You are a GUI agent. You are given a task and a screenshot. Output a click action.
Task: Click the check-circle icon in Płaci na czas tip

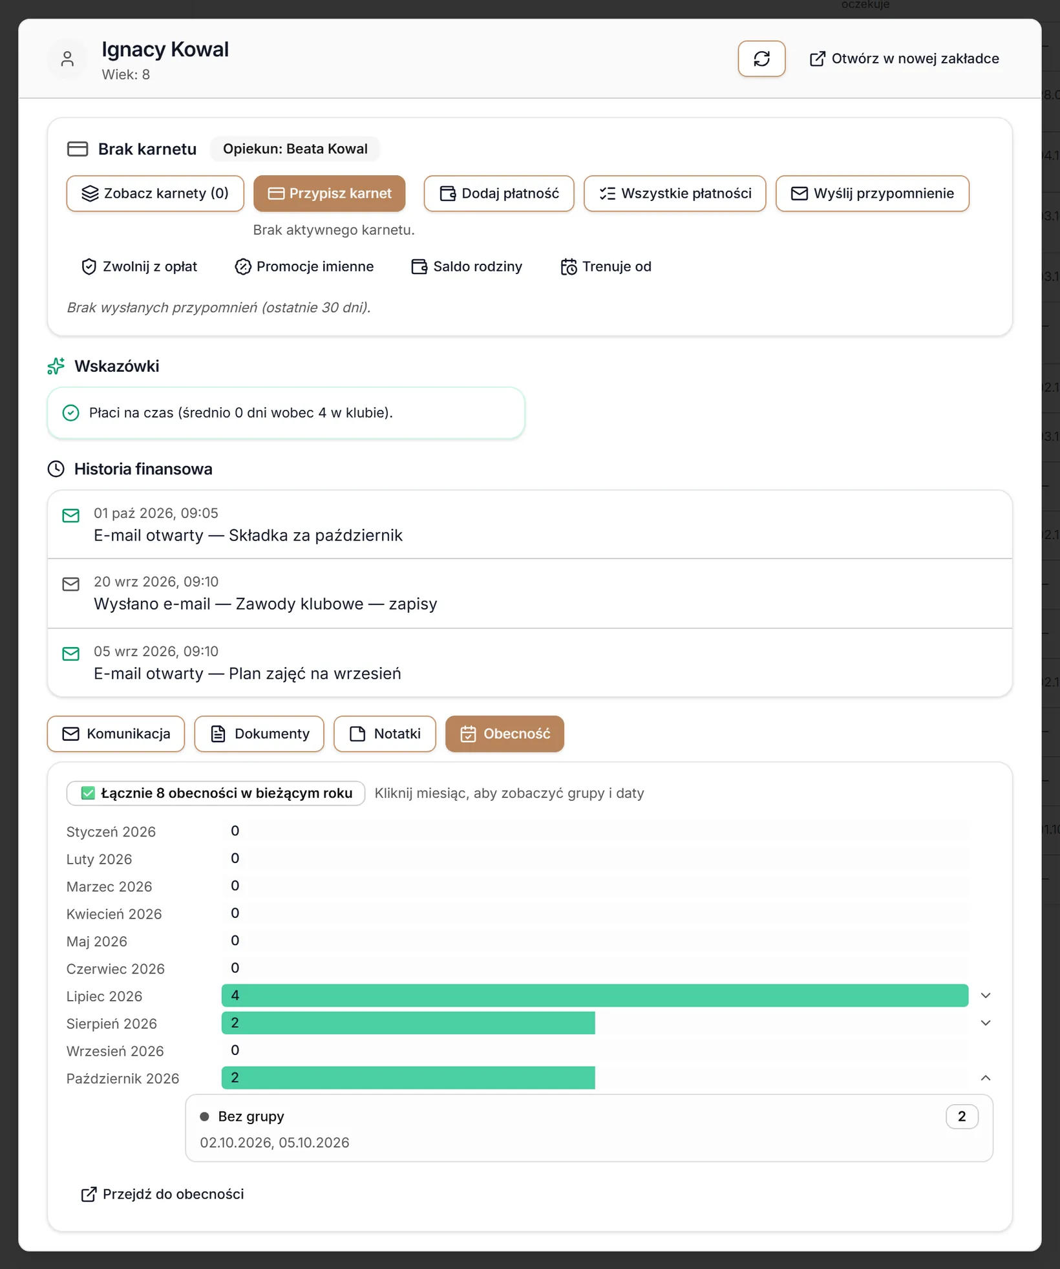pos(70,413)
